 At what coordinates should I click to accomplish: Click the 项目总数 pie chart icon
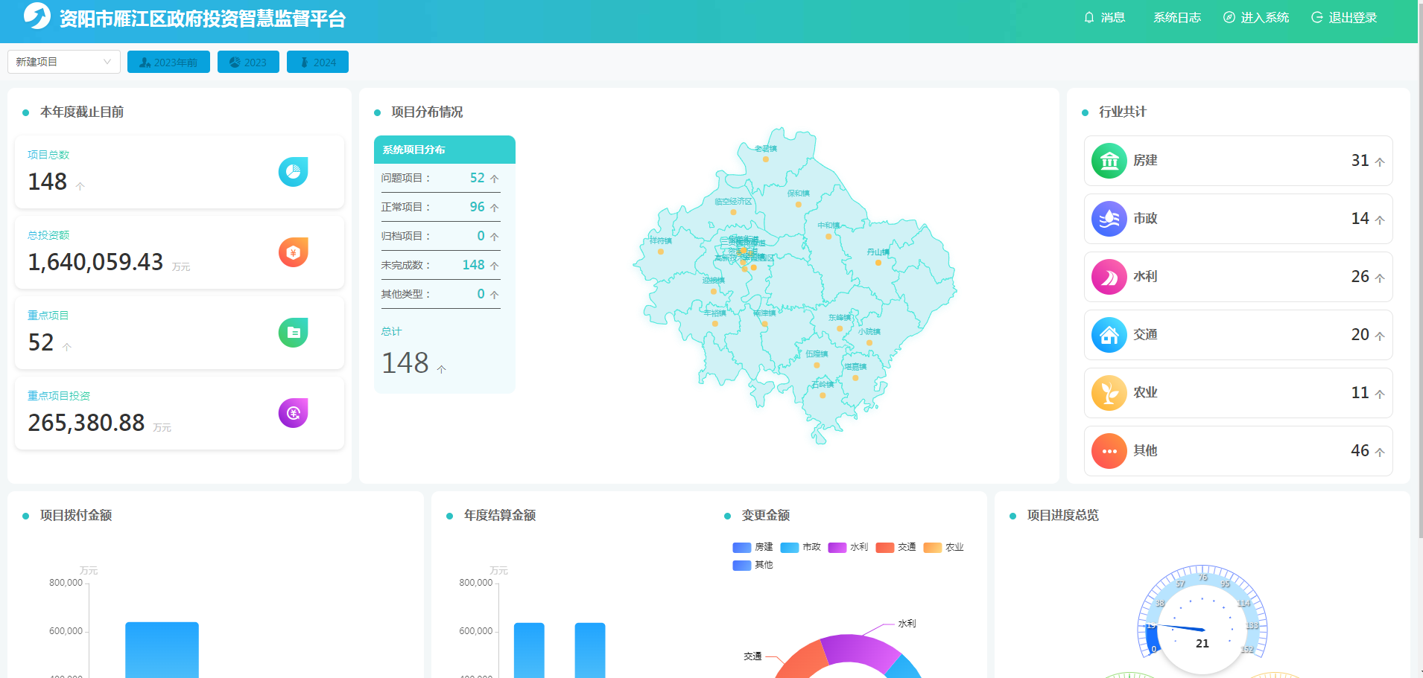[294, 172]
